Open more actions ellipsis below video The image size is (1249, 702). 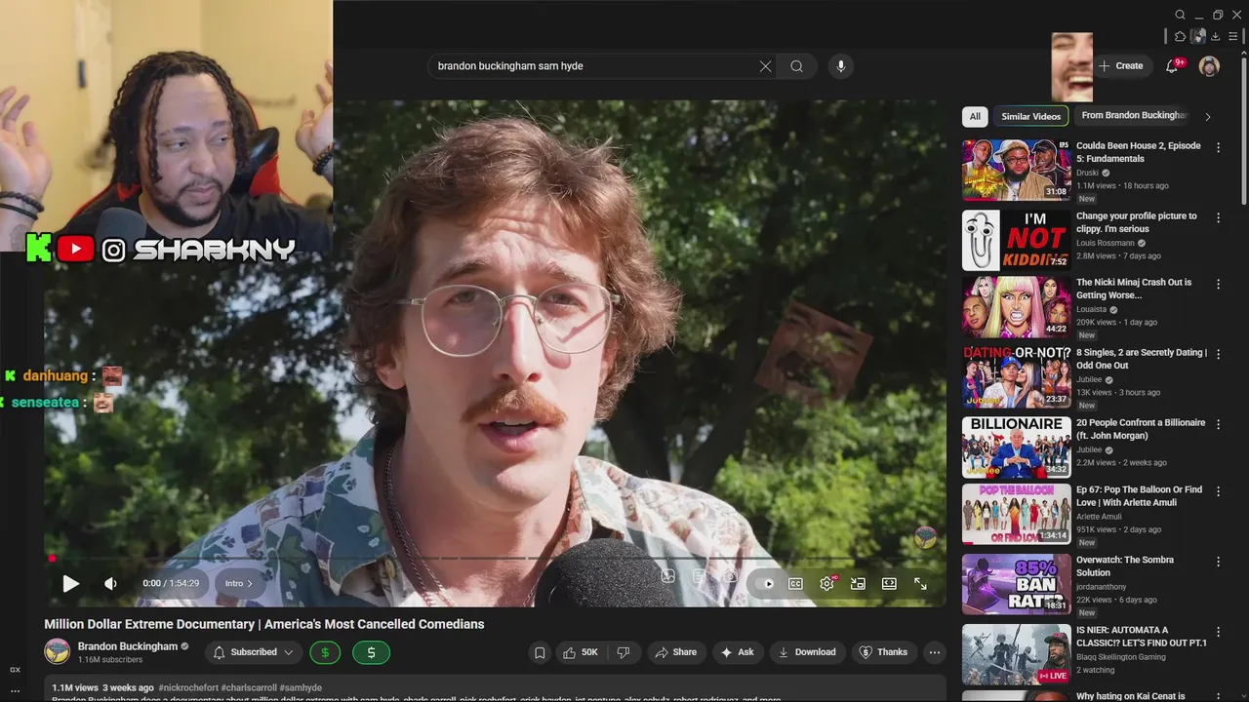(935, 652)
